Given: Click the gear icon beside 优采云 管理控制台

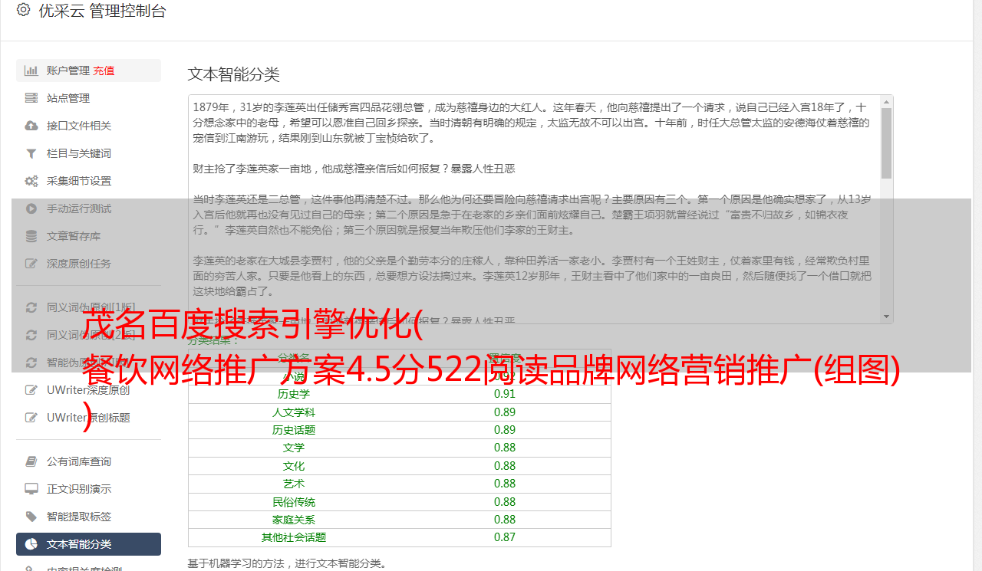Looking at the screenshot, I should [x=23, y=10].
